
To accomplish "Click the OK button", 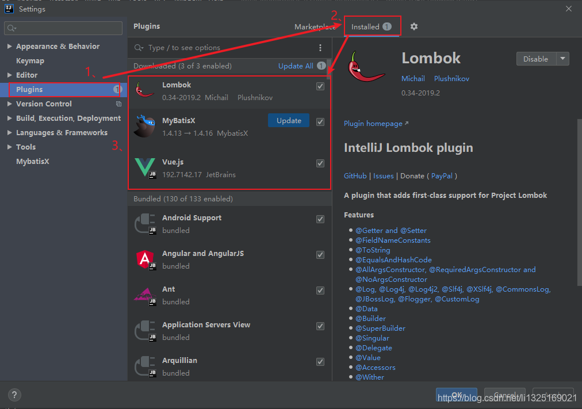I will [457, 395].
